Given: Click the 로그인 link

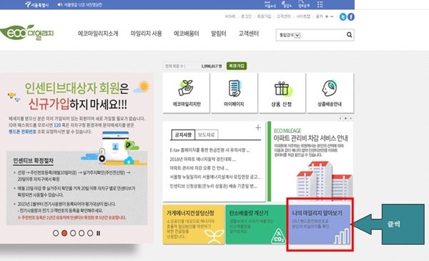Looking at the screenshot, I should coord(246,16).
